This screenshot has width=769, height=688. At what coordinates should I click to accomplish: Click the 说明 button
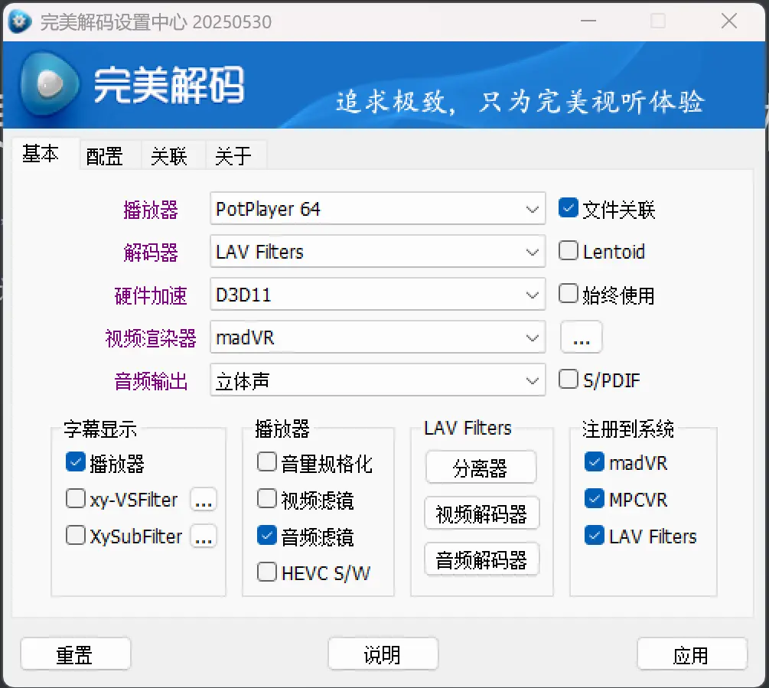[x=383, y=654]
